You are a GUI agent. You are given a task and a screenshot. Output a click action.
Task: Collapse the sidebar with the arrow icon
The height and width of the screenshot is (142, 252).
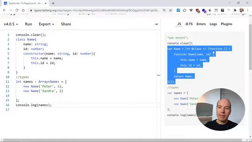156,24
